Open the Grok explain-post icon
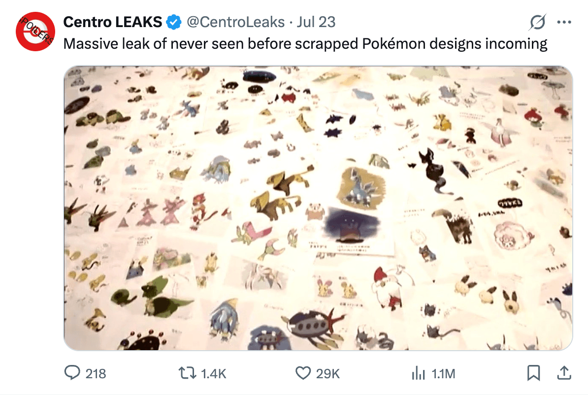Image resolution: width=588 pixels, height=395 pixels. point(538,22)
